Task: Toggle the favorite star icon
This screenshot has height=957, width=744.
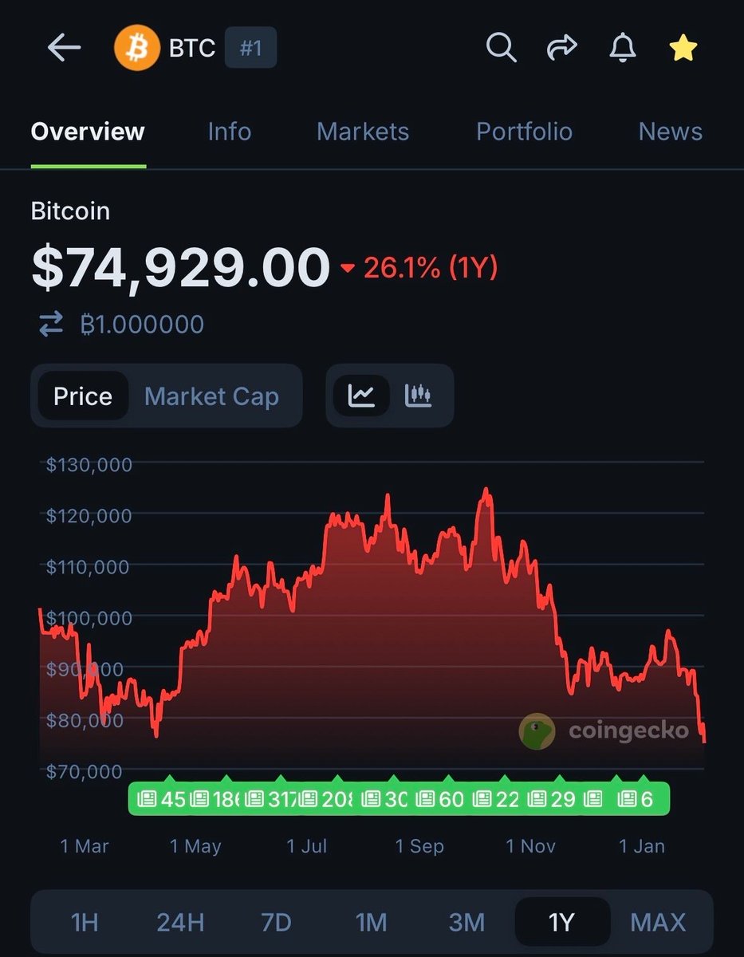Action: pos(683,49)
